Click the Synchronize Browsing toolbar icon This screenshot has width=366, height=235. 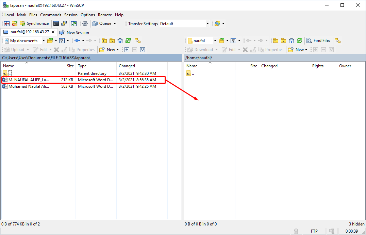15,23
